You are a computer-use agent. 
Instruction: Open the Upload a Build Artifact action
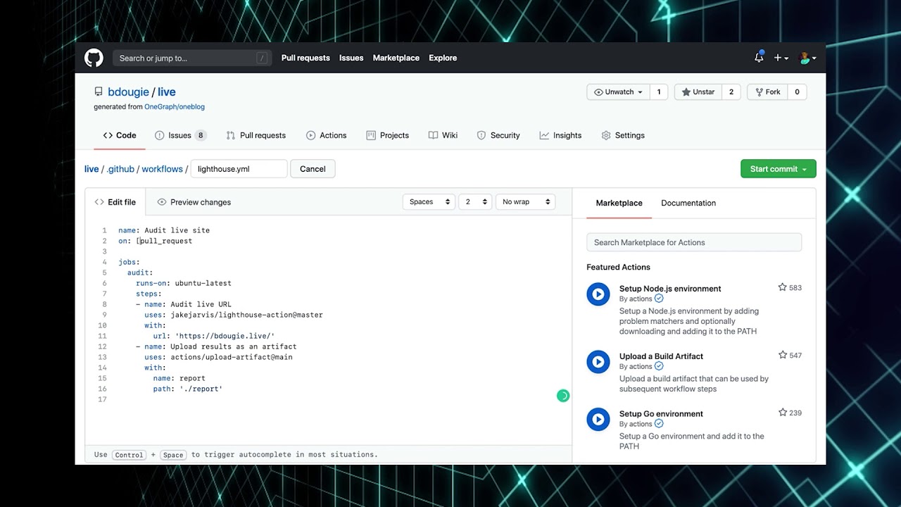click(661, 356)
